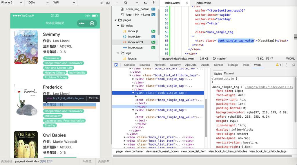The height and width of the screenshot is (165, 297).
Task: Mute the simulator sound icon
Action: tap(102, 3)
